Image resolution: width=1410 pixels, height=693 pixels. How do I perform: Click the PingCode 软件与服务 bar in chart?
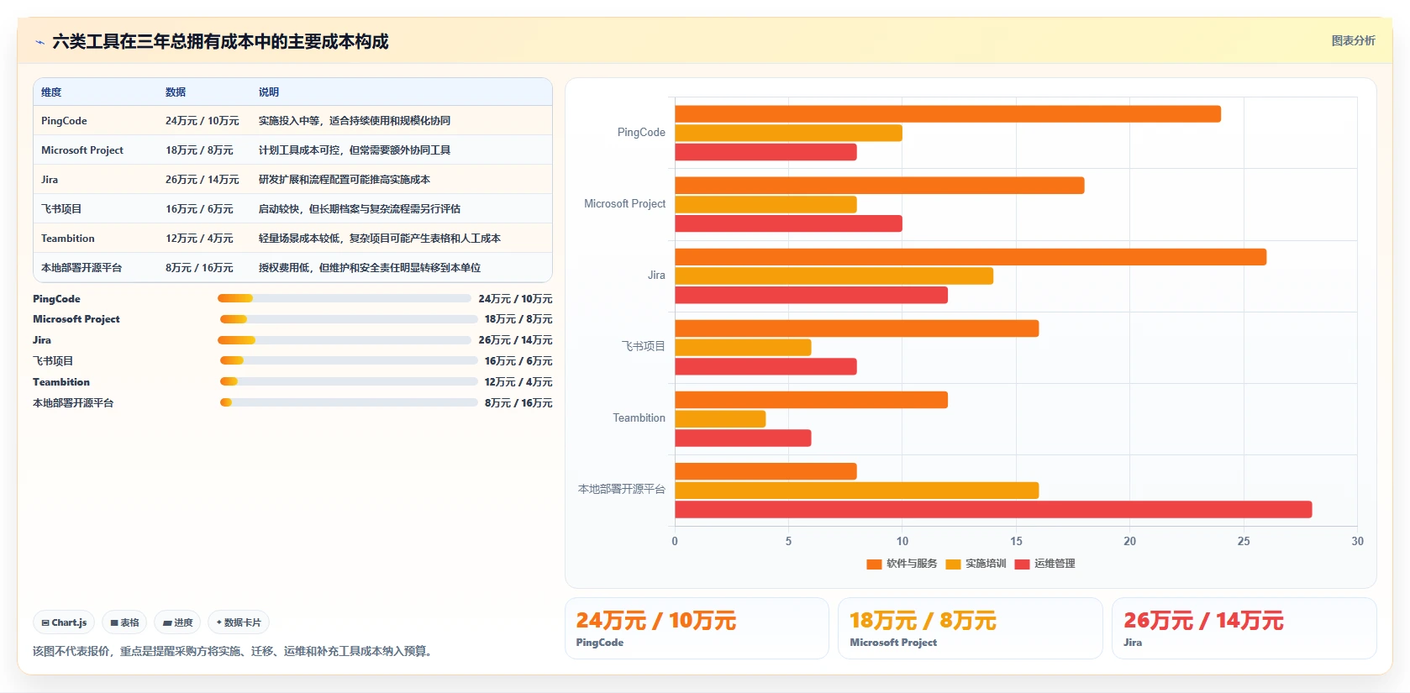coord(948,114)
